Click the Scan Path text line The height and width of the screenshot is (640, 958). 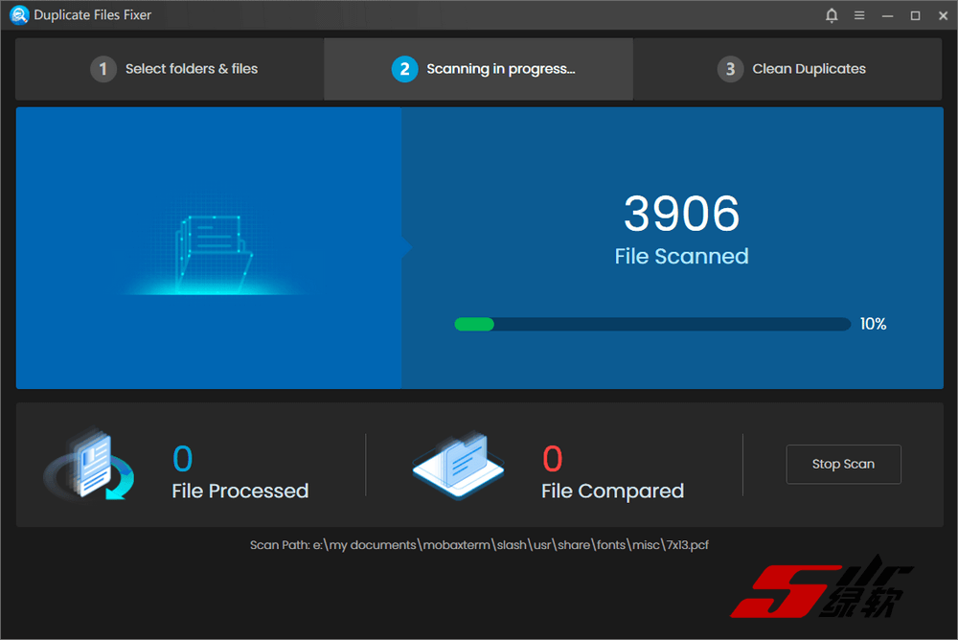point(479,544)
